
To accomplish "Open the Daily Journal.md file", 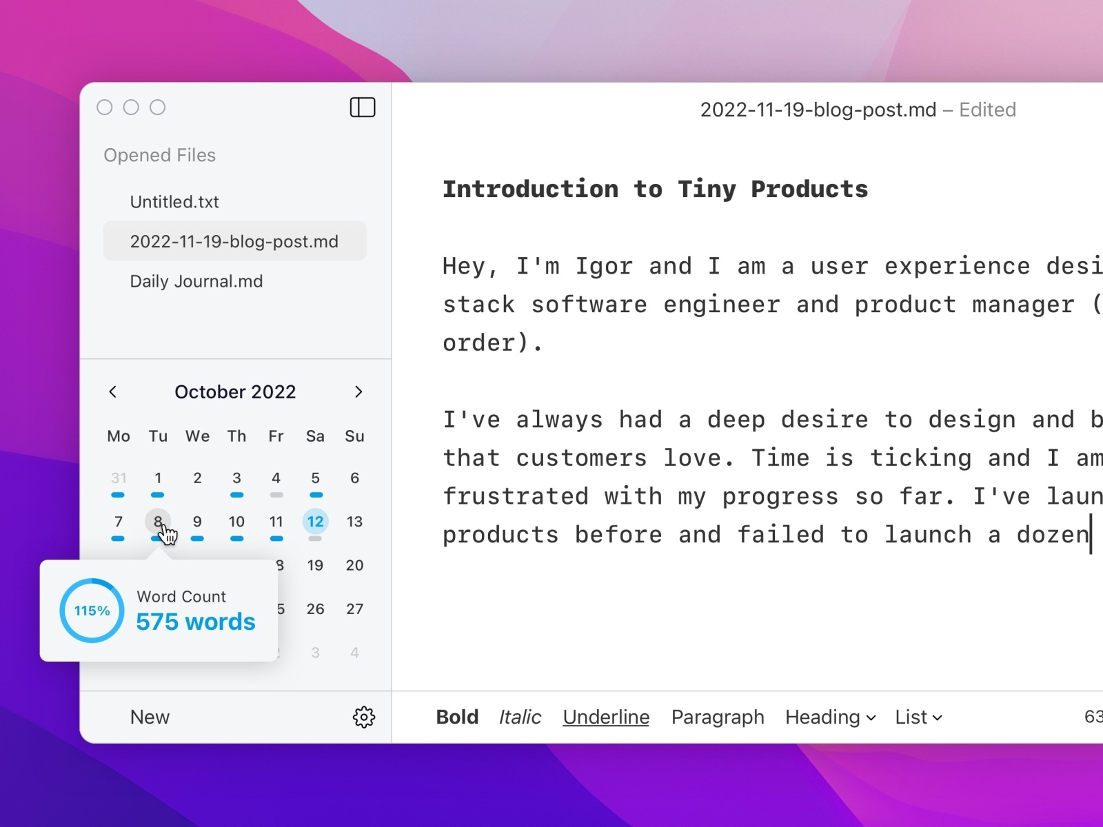I will (196, 280).
